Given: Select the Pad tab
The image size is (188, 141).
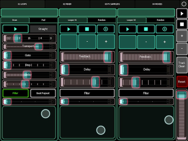Looking at the screenshot, I should point(43,20).
